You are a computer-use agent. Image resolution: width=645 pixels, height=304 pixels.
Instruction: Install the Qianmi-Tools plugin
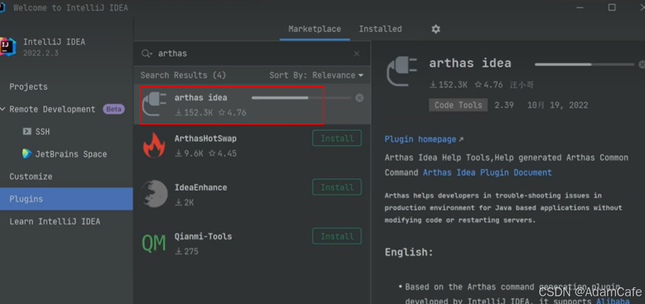point(337,237)
